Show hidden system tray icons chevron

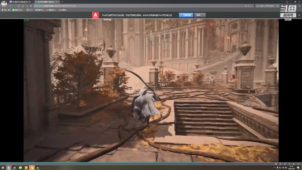(x=275, y=168)
